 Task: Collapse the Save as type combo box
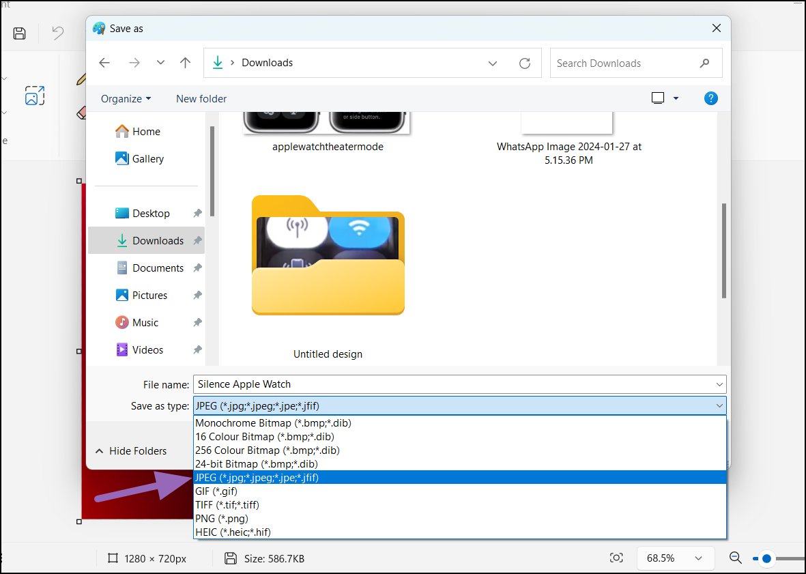coord(719,406)
